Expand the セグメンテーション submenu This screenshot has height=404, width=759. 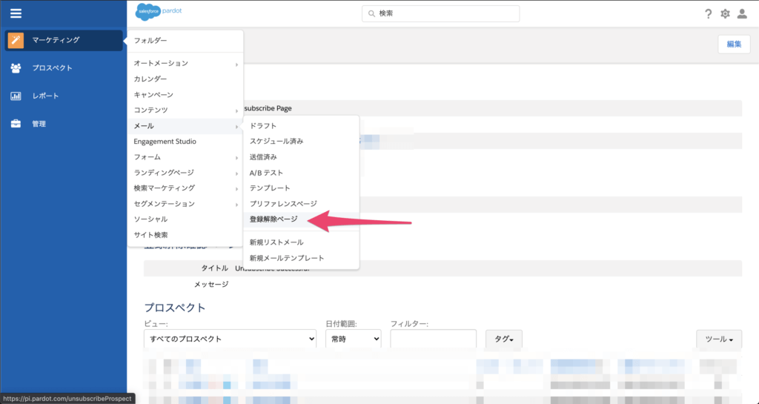point(185,204)
